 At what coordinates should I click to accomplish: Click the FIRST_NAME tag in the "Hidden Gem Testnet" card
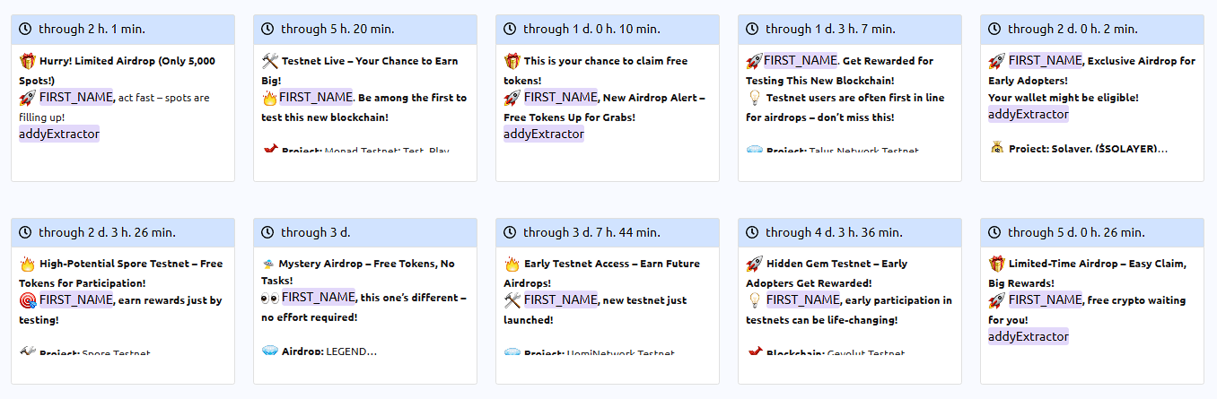click(x=802, y=299)
